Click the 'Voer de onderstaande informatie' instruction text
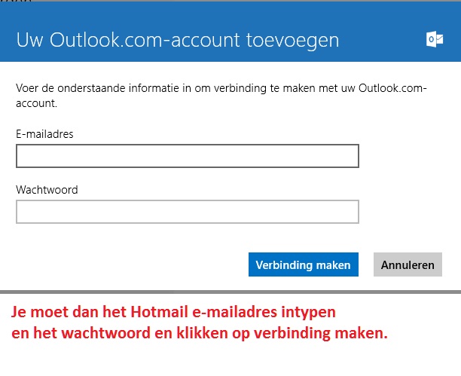Image resolution: width=461 pixels, height=376 pixels. pyautogui.click(x=221, y=96)
